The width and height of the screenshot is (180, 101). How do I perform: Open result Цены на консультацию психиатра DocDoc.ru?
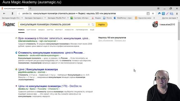tap(50, 86)
